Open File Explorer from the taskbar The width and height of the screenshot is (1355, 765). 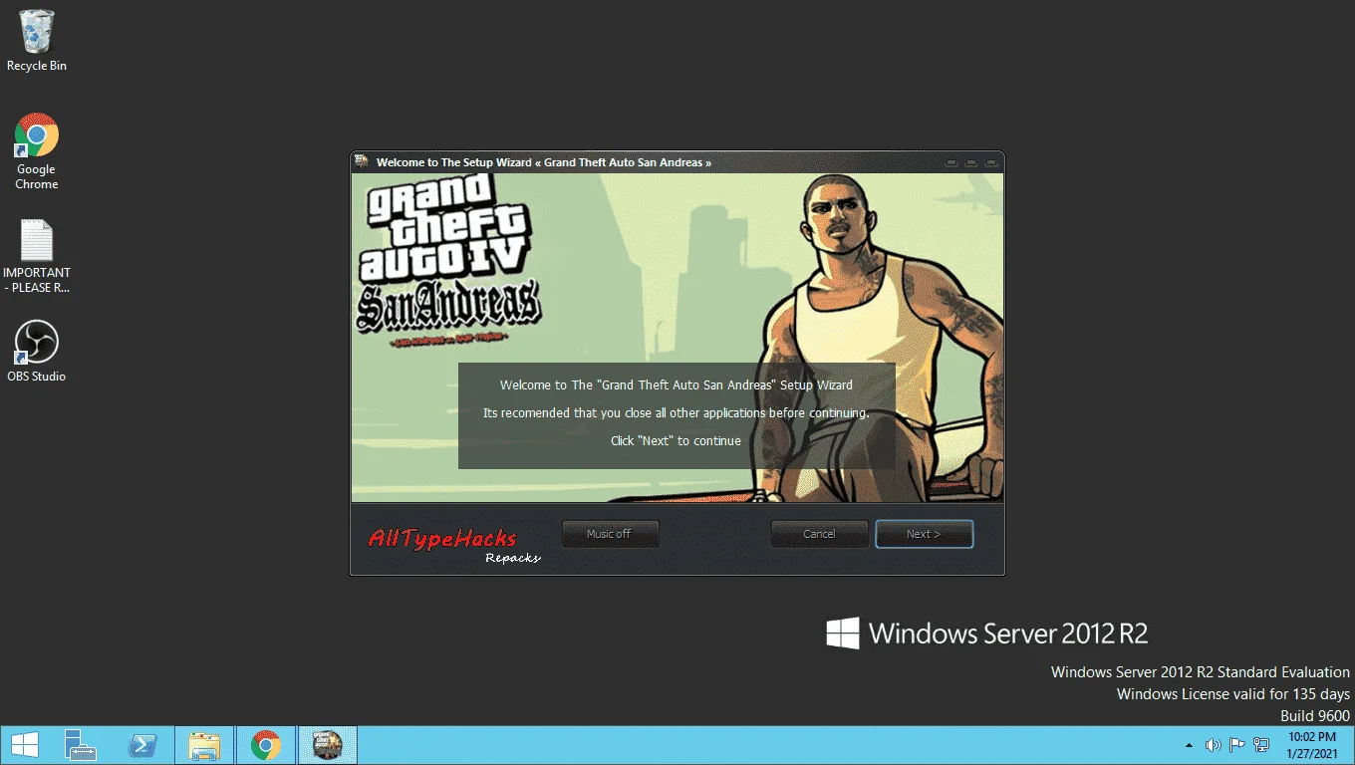[204, 745]
